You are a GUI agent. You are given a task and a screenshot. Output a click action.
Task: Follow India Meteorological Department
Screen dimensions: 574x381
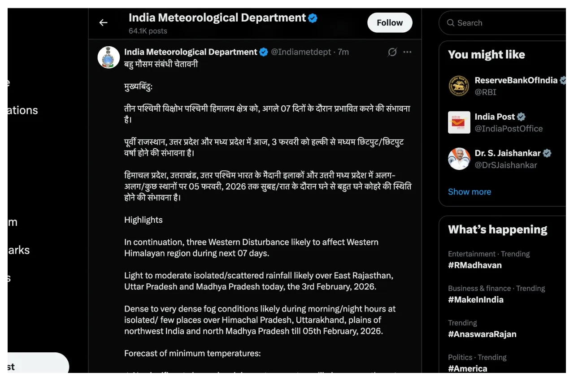tap(390, 23)
